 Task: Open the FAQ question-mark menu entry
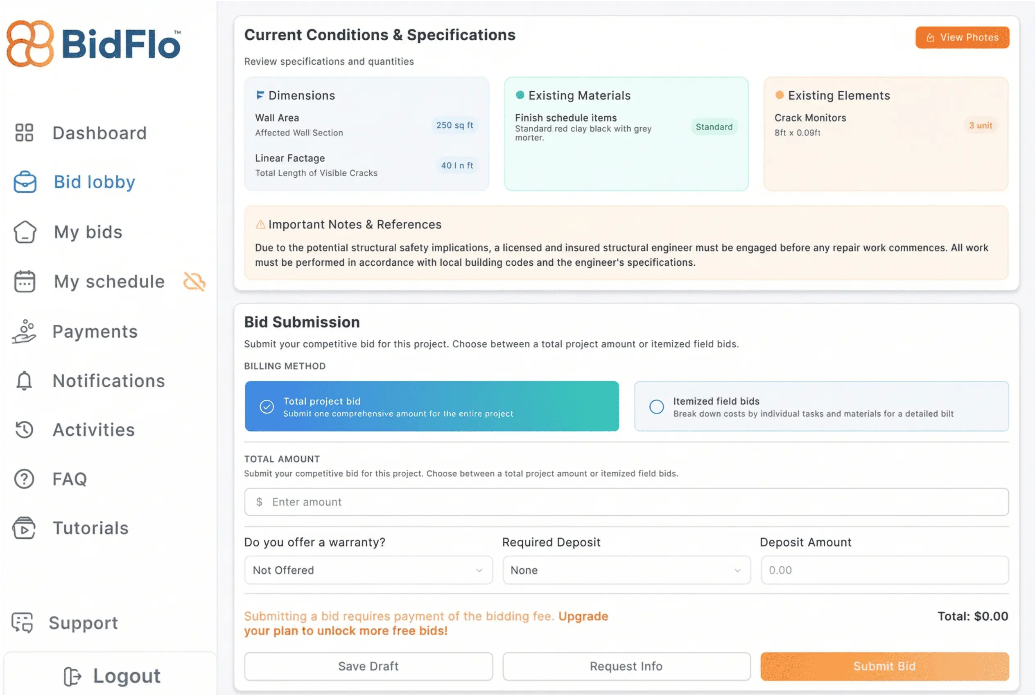(25, 479)
